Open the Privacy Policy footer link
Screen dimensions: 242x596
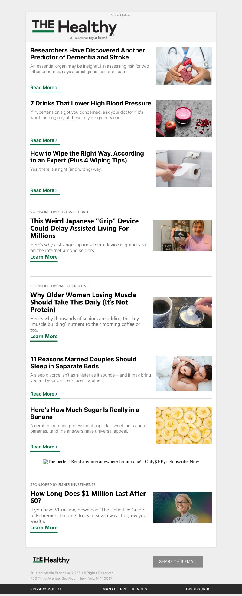tap(46, 589)
